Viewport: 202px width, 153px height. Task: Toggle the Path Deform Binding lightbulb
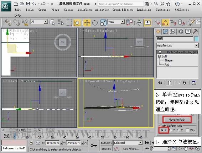(160, 52)
